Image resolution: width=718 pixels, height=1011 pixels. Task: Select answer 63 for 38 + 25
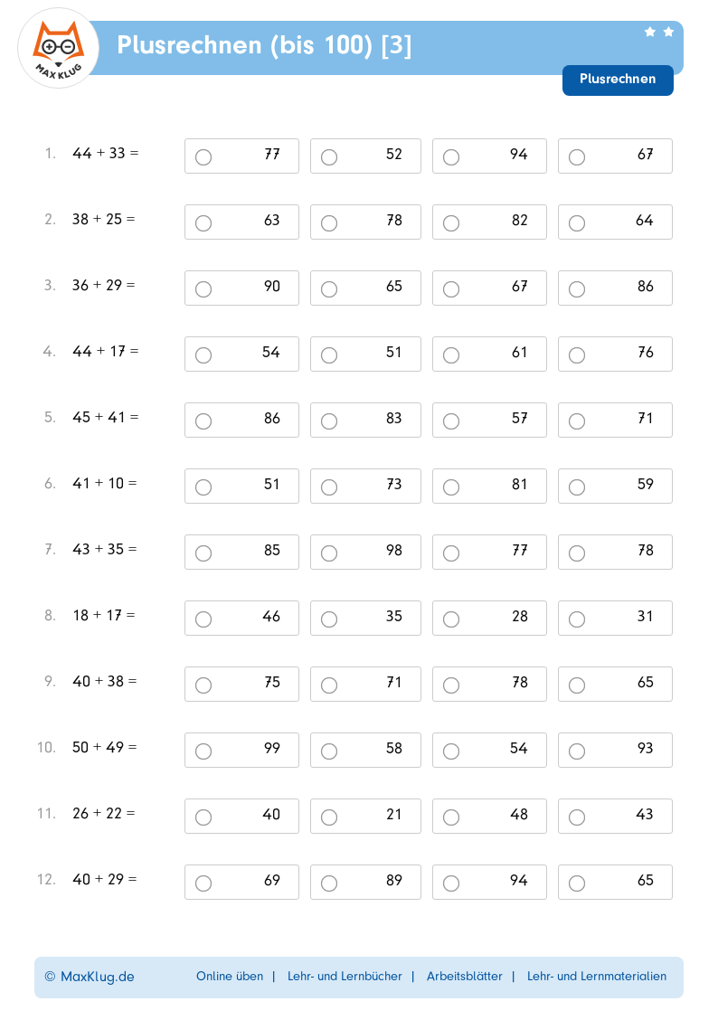coord(203,223)
